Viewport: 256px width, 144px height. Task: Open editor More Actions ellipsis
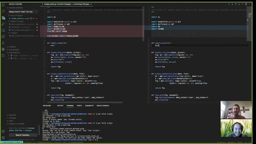[249, 4]
